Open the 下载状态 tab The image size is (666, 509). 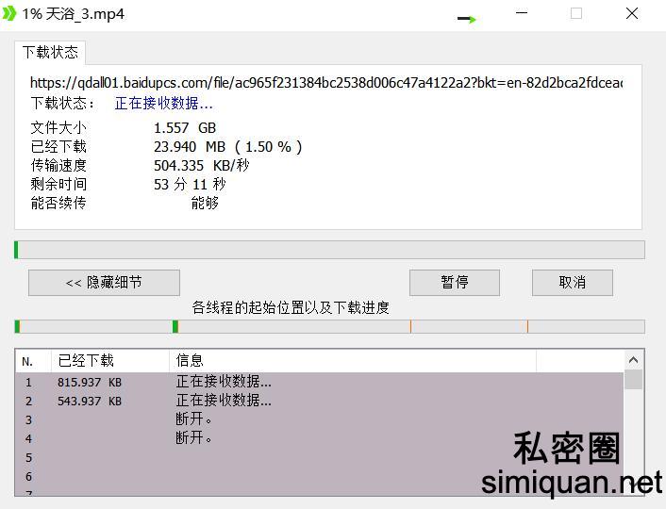[51, 52]
